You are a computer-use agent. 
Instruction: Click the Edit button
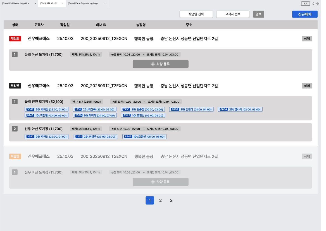[305, 4]
